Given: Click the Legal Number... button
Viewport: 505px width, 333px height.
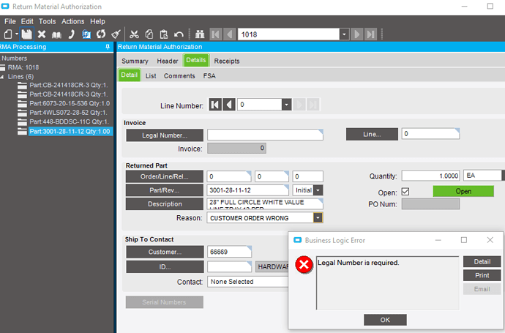Looking at the screenshot, I should pos(165,135).
